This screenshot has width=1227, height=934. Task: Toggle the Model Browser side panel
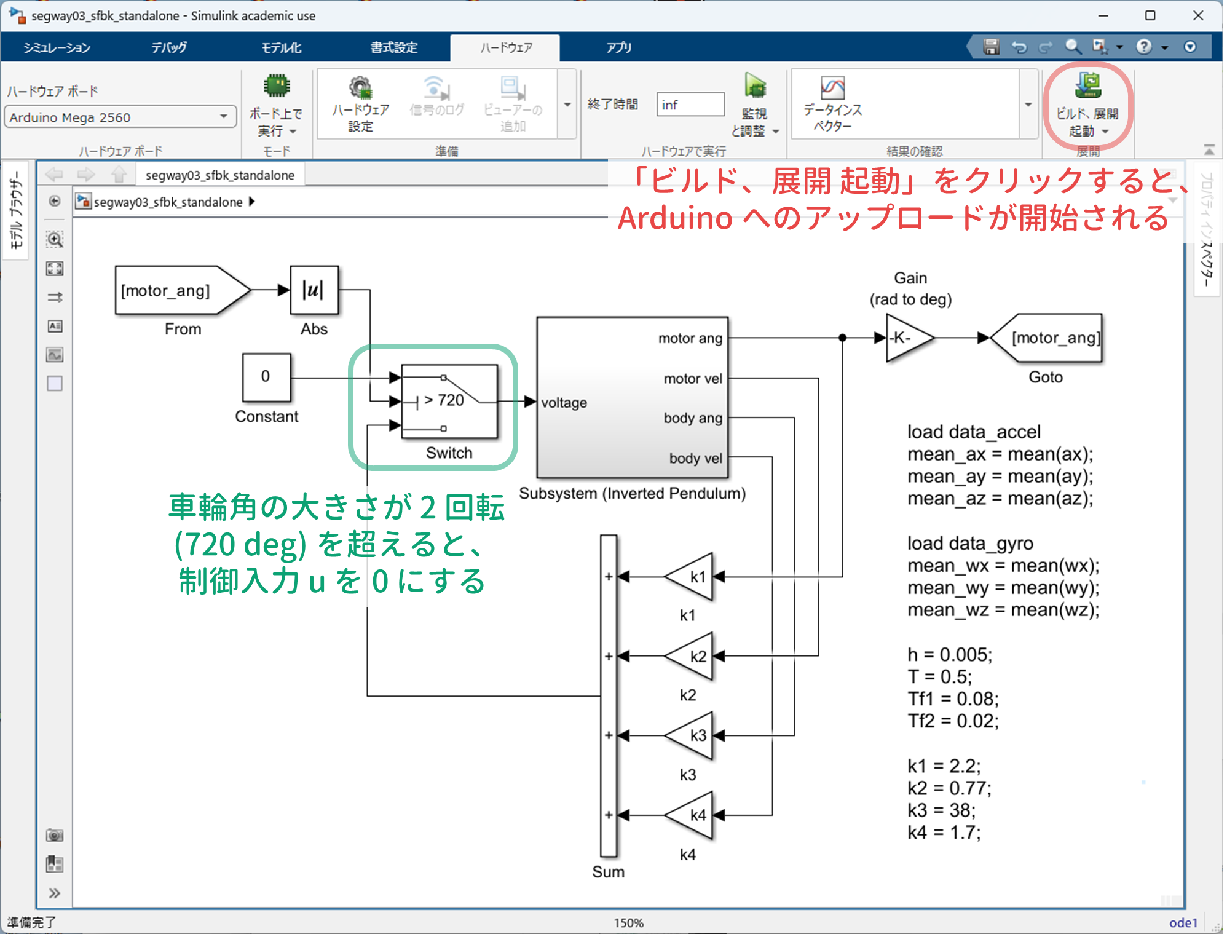15,210
